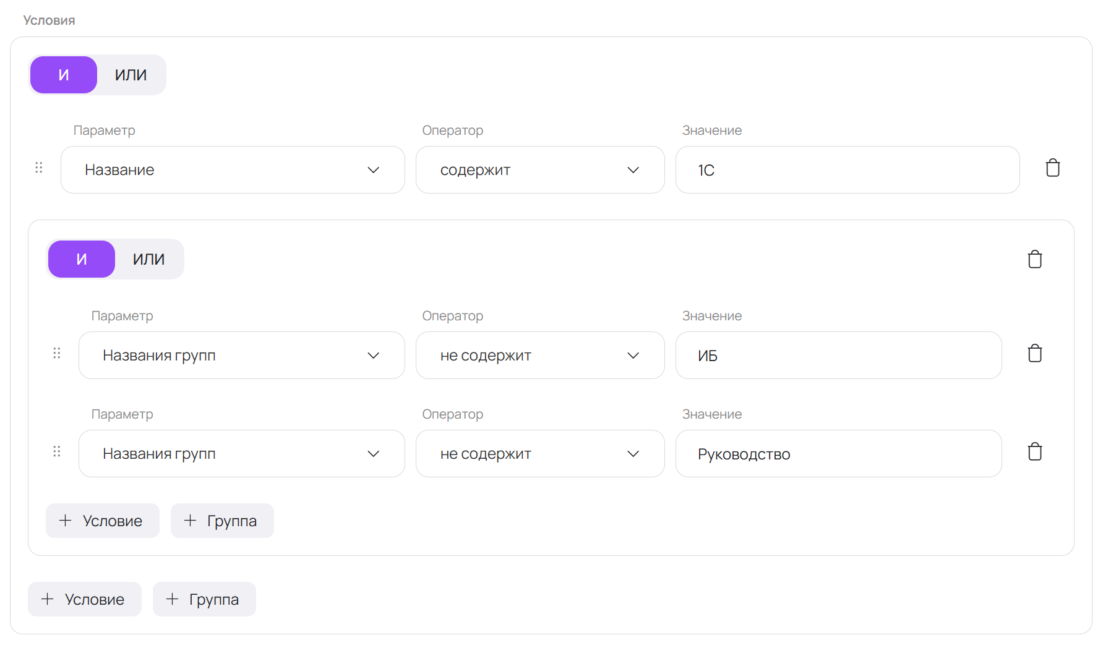Select И in the nested group switch
The width and height of the screenshot is (1103, 648).
coord(82,259)
